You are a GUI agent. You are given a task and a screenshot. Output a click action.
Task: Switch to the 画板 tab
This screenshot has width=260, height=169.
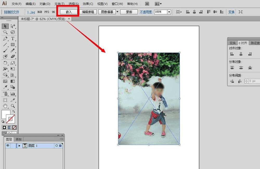click(x=18, y=139)
